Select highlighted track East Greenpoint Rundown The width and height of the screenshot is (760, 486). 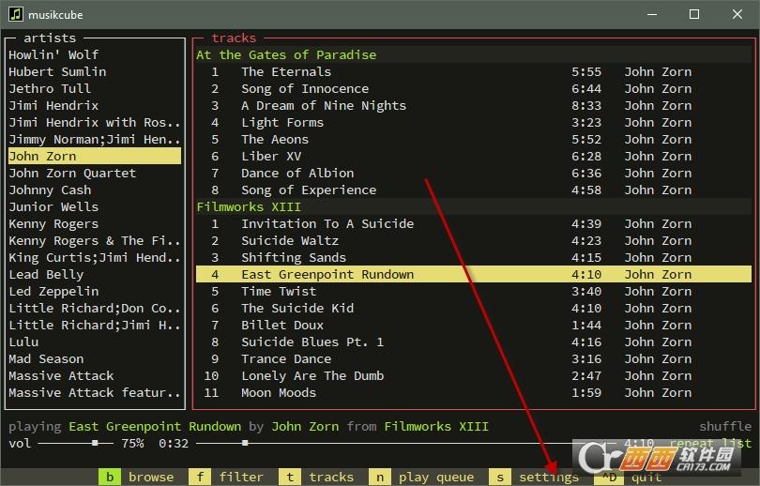[474, 274]
